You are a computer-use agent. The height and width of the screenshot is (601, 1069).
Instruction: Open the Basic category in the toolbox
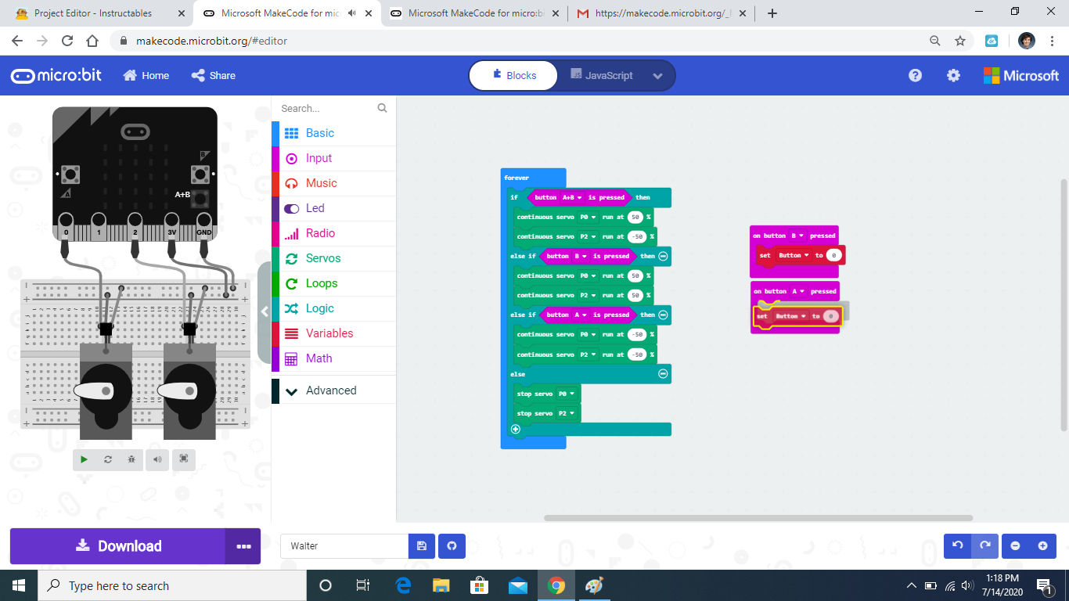333,133
